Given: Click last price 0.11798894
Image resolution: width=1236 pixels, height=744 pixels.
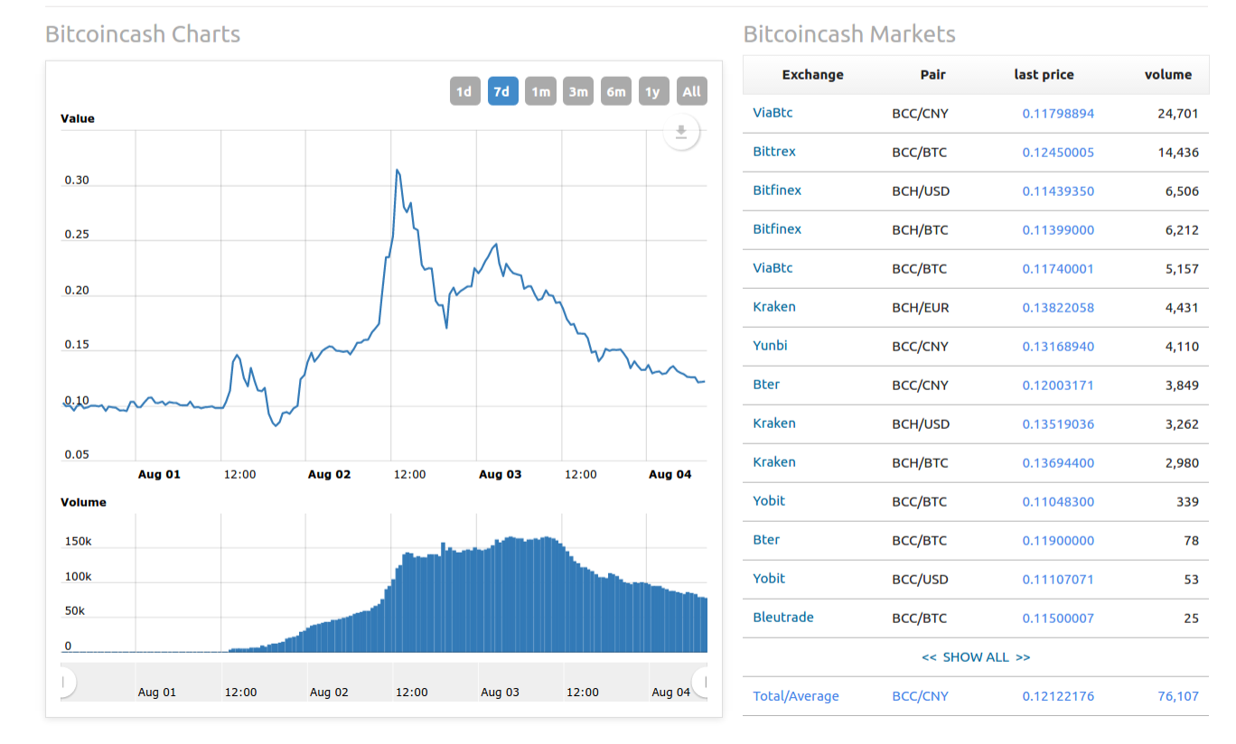Looking at the screenshot, I should coord(1058,114).
